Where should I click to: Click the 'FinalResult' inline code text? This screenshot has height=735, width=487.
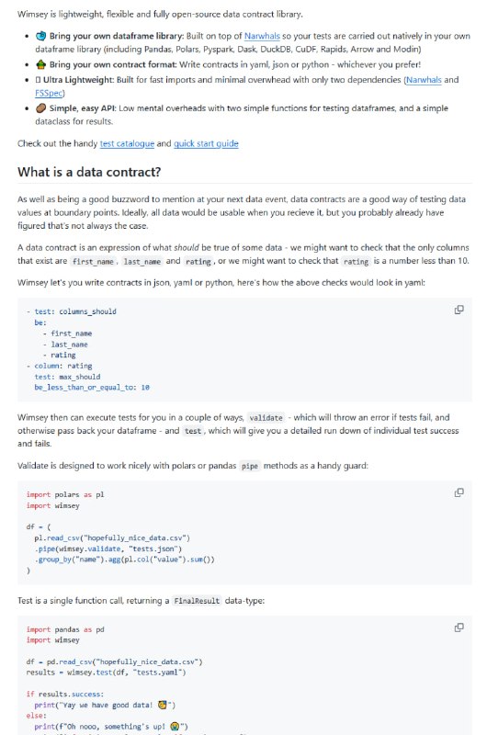[x=197, y=601]
